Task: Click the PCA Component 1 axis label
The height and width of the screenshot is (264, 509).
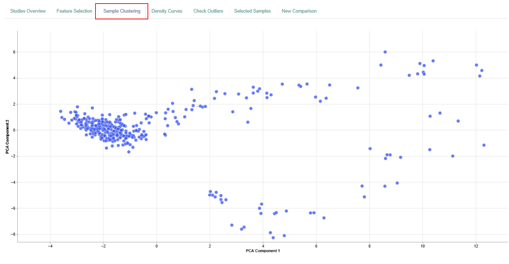Action: [263, 251]
